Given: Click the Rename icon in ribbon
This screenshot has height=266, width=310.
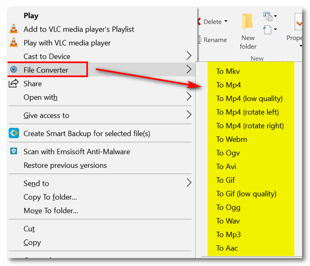Looking at the screenshot, I should (200, 40).
